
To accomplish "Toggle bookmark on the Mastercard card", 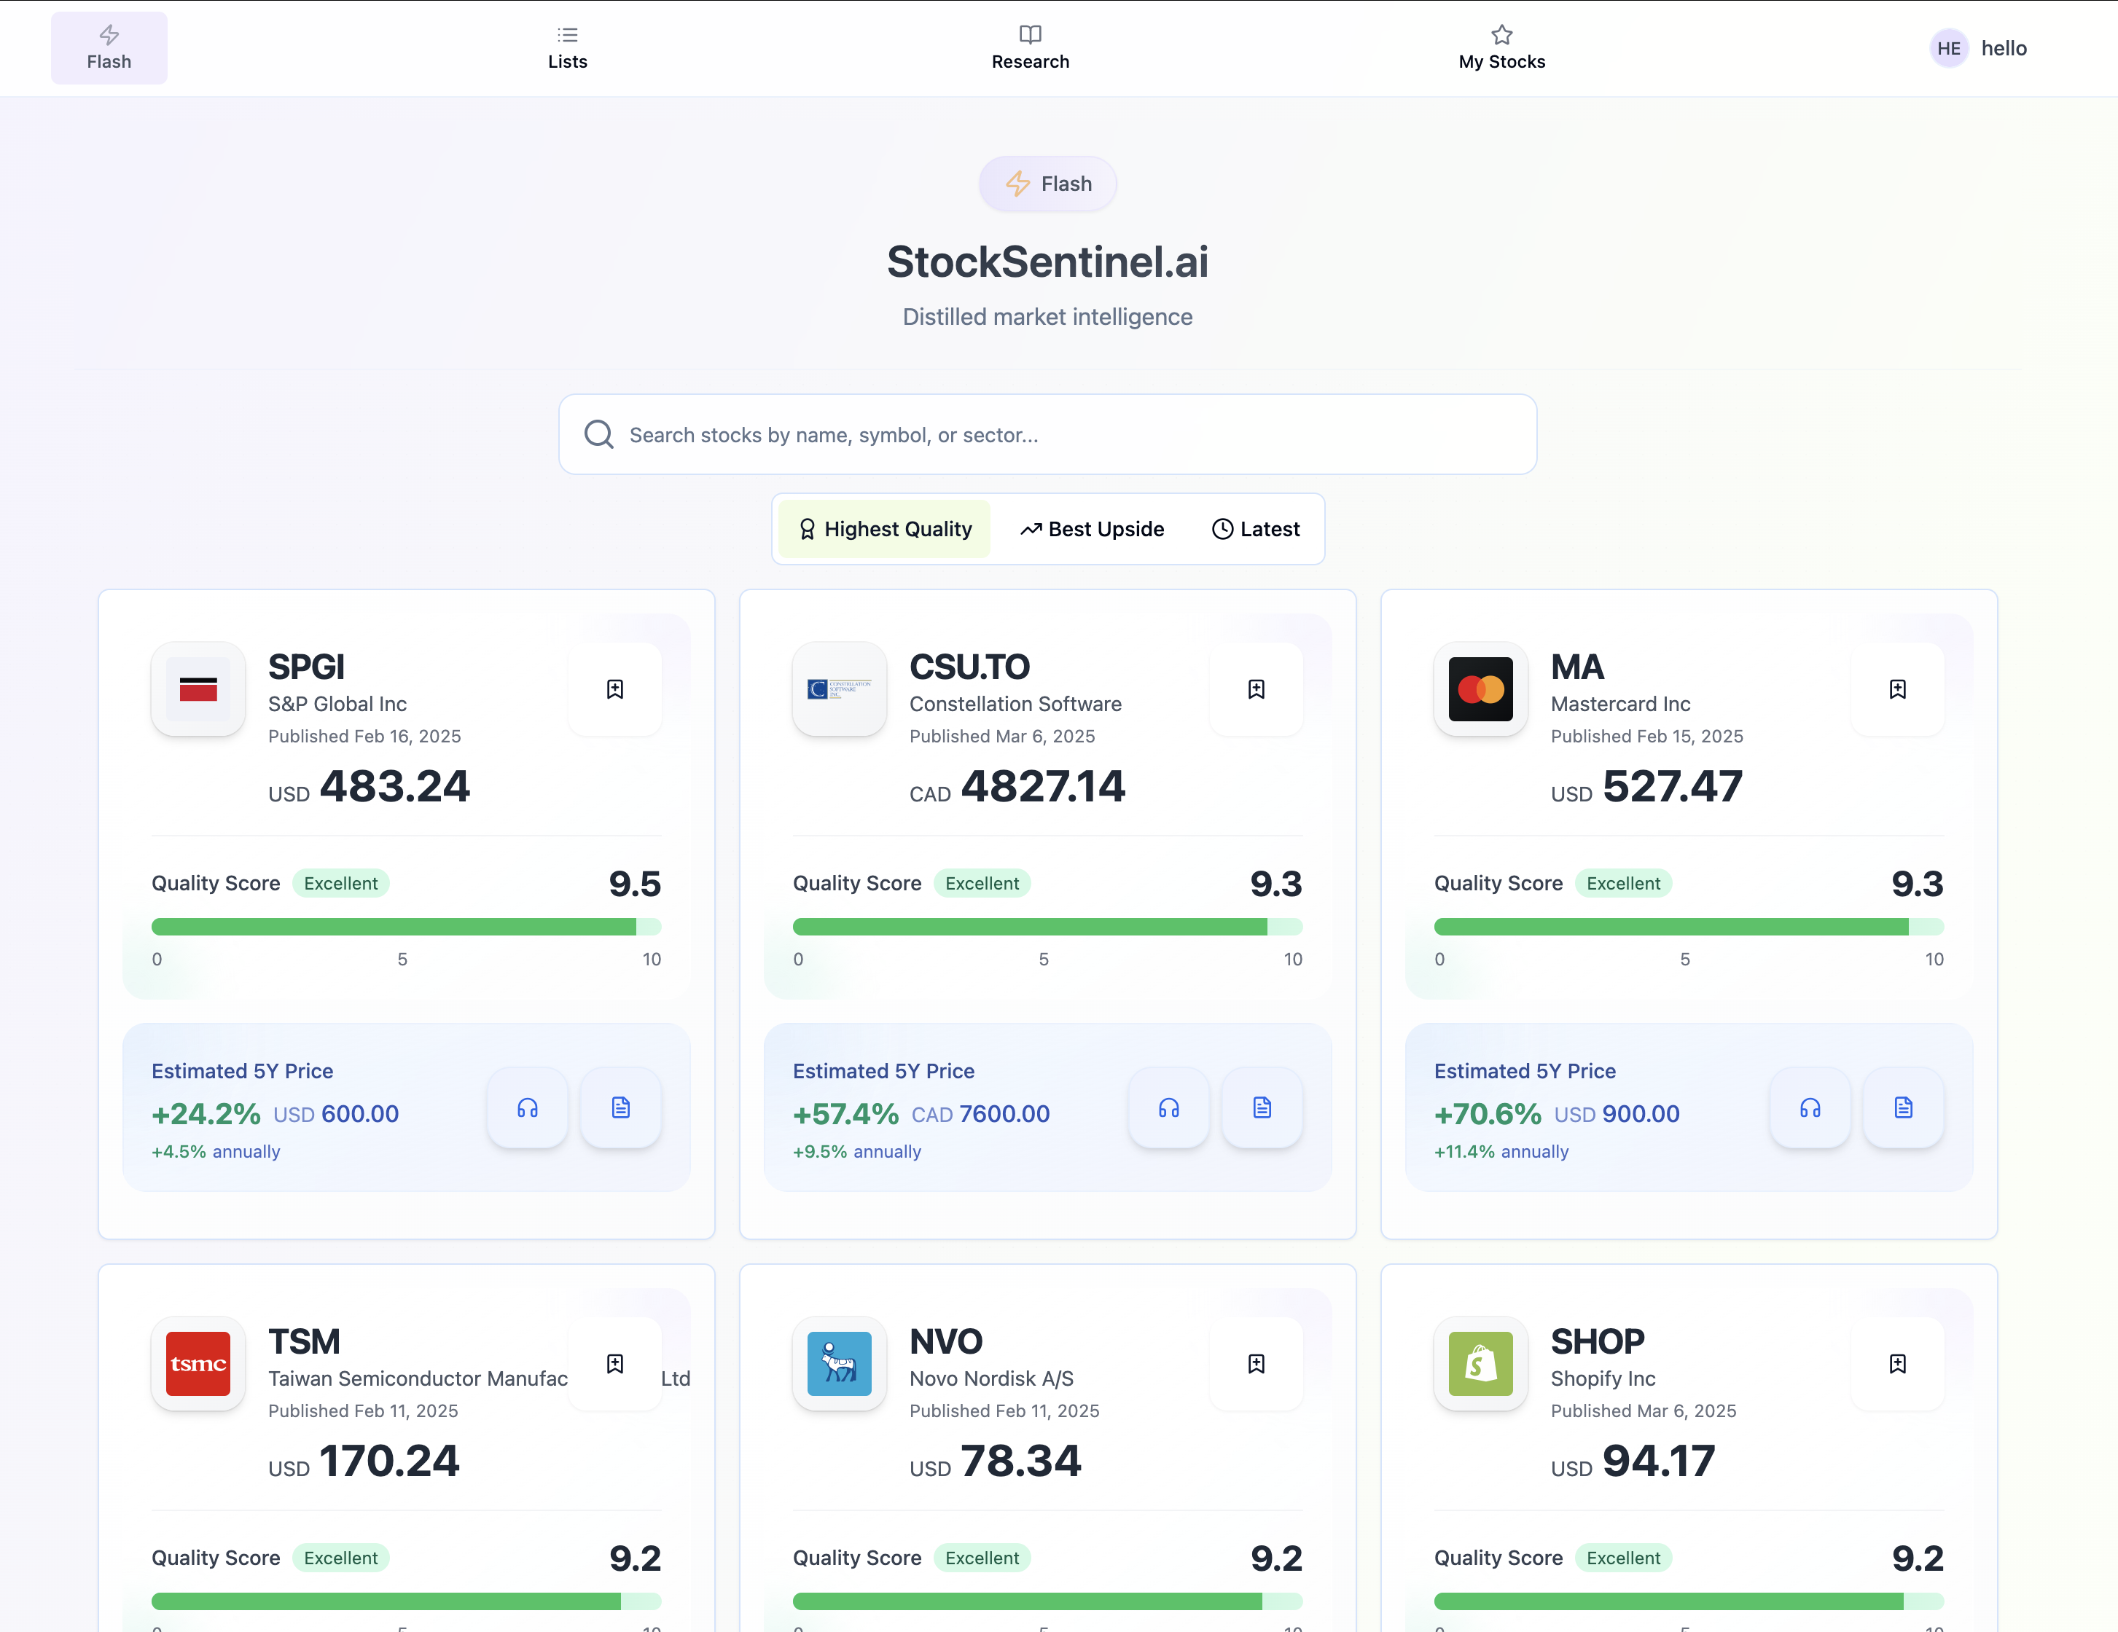I will (1897, 688).
